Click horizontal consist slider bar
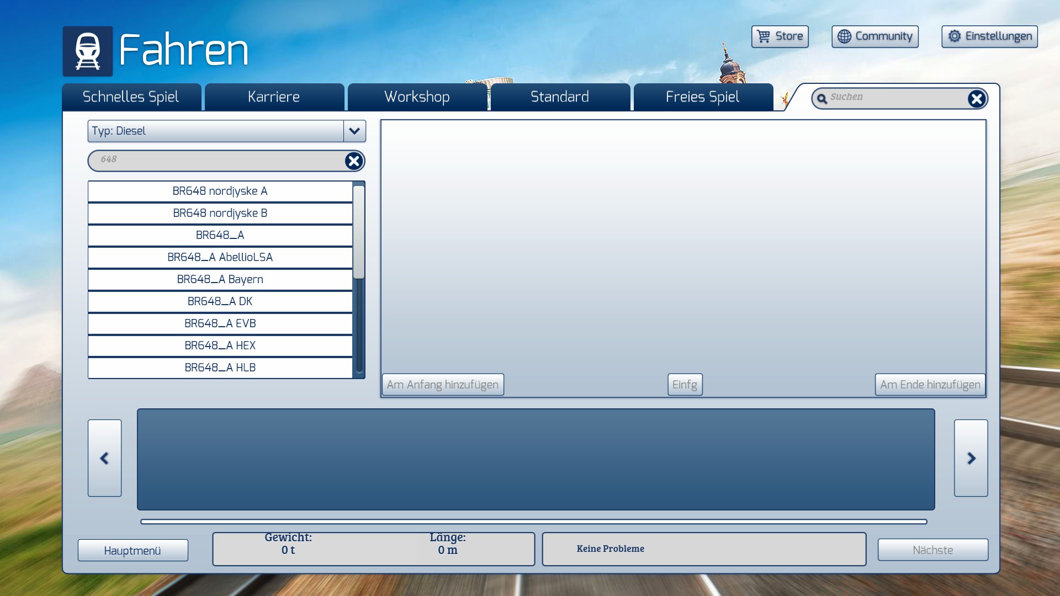This screenshot has width=1060, height=596. (533, 521)
